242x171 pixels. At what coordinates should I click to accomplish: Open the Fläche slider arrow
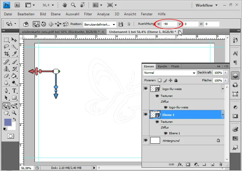[x=226, y=80]
